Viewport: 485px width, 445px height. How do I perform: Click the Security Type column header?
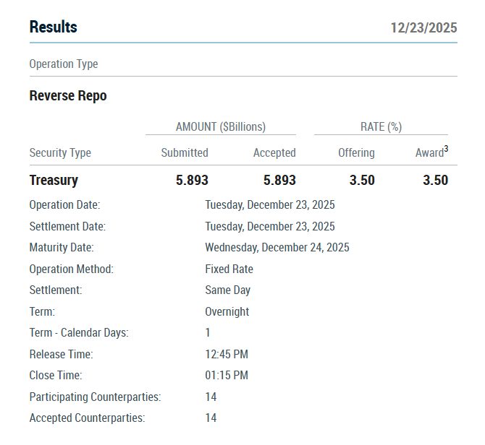coord(60,152)
